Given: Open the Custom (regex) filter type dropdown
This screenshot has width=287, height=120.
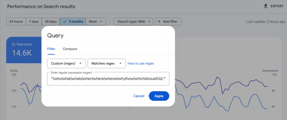Looking at the screenshot, I should click(x=66, y=64).
